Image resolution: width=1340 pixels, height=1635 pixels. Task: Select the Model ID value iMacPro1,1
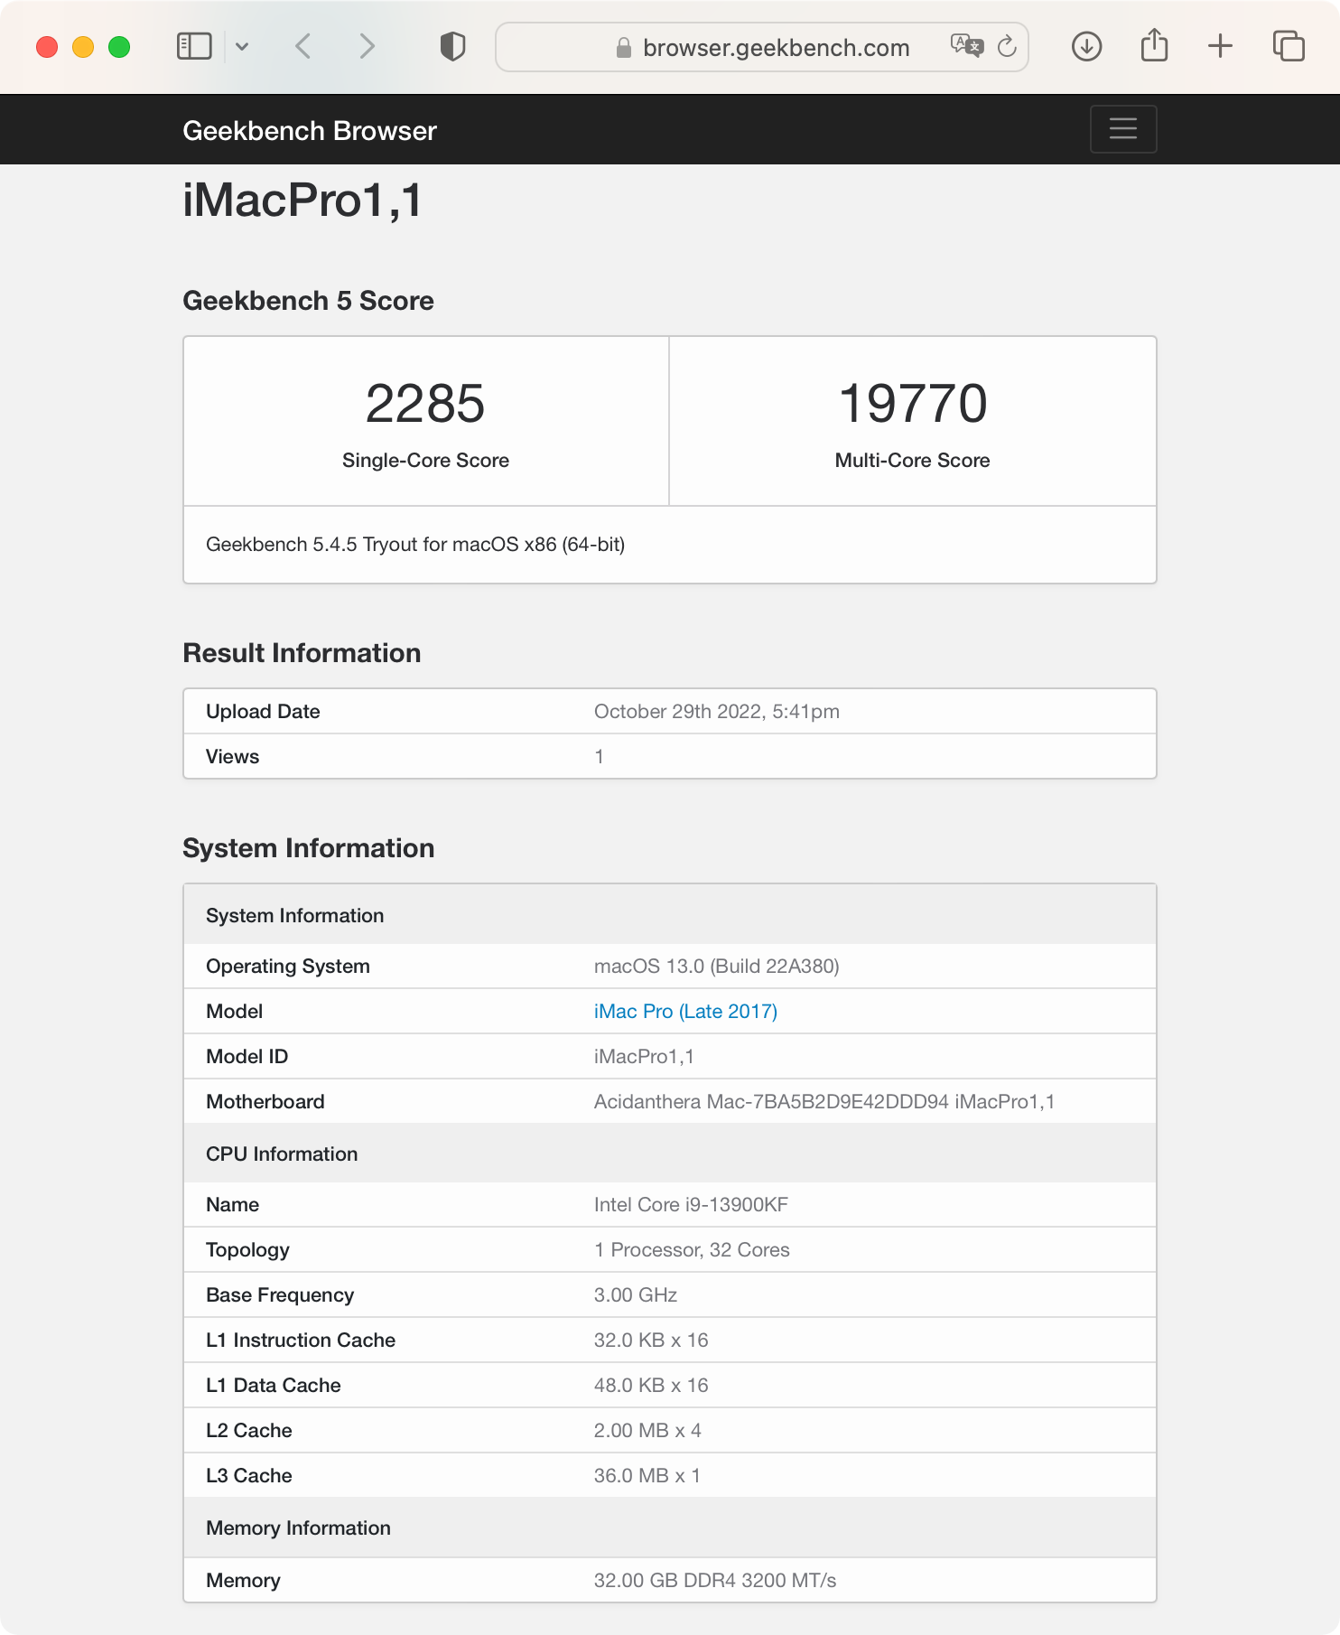point(644,1057)
